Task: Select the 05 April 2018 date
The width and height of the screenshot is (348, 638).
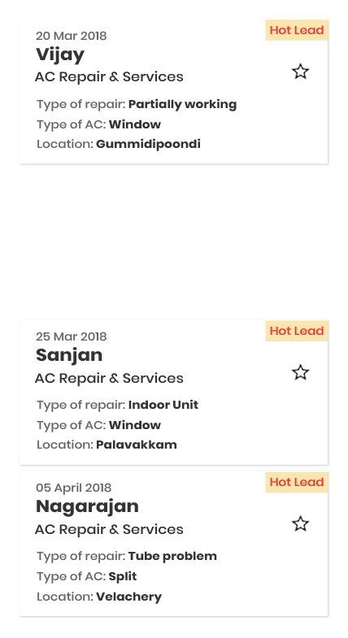Action: pos(74,488)
